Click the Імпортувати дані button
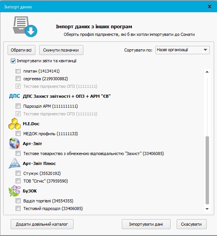This screenshot has width=217, height=236. (146, 224)
